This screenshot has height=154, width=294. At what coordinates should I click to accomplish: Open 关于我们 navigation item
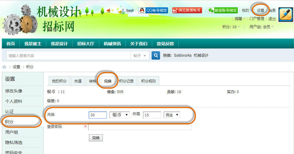coord(139,44)
